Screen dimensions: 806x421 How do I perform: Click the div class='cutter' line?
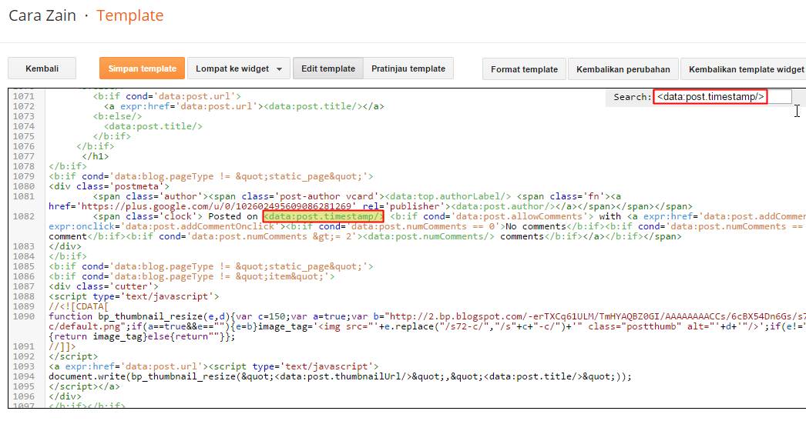tap(103, 286)
